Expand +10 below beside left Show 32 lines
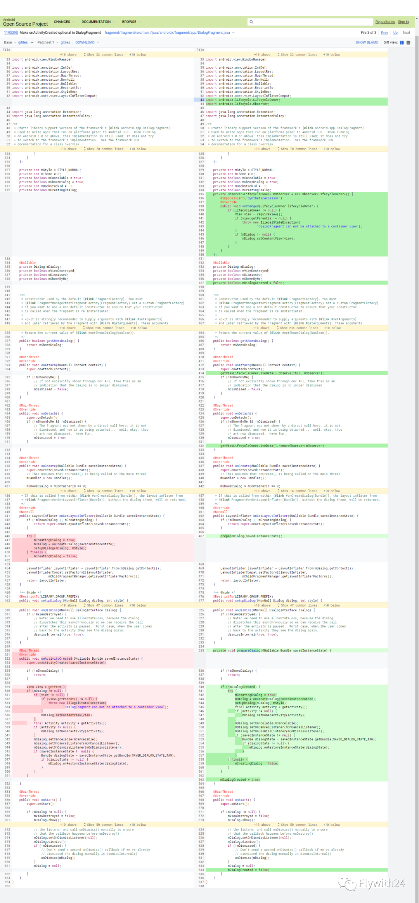The image size is (419, 903). (x=138, y=55)
